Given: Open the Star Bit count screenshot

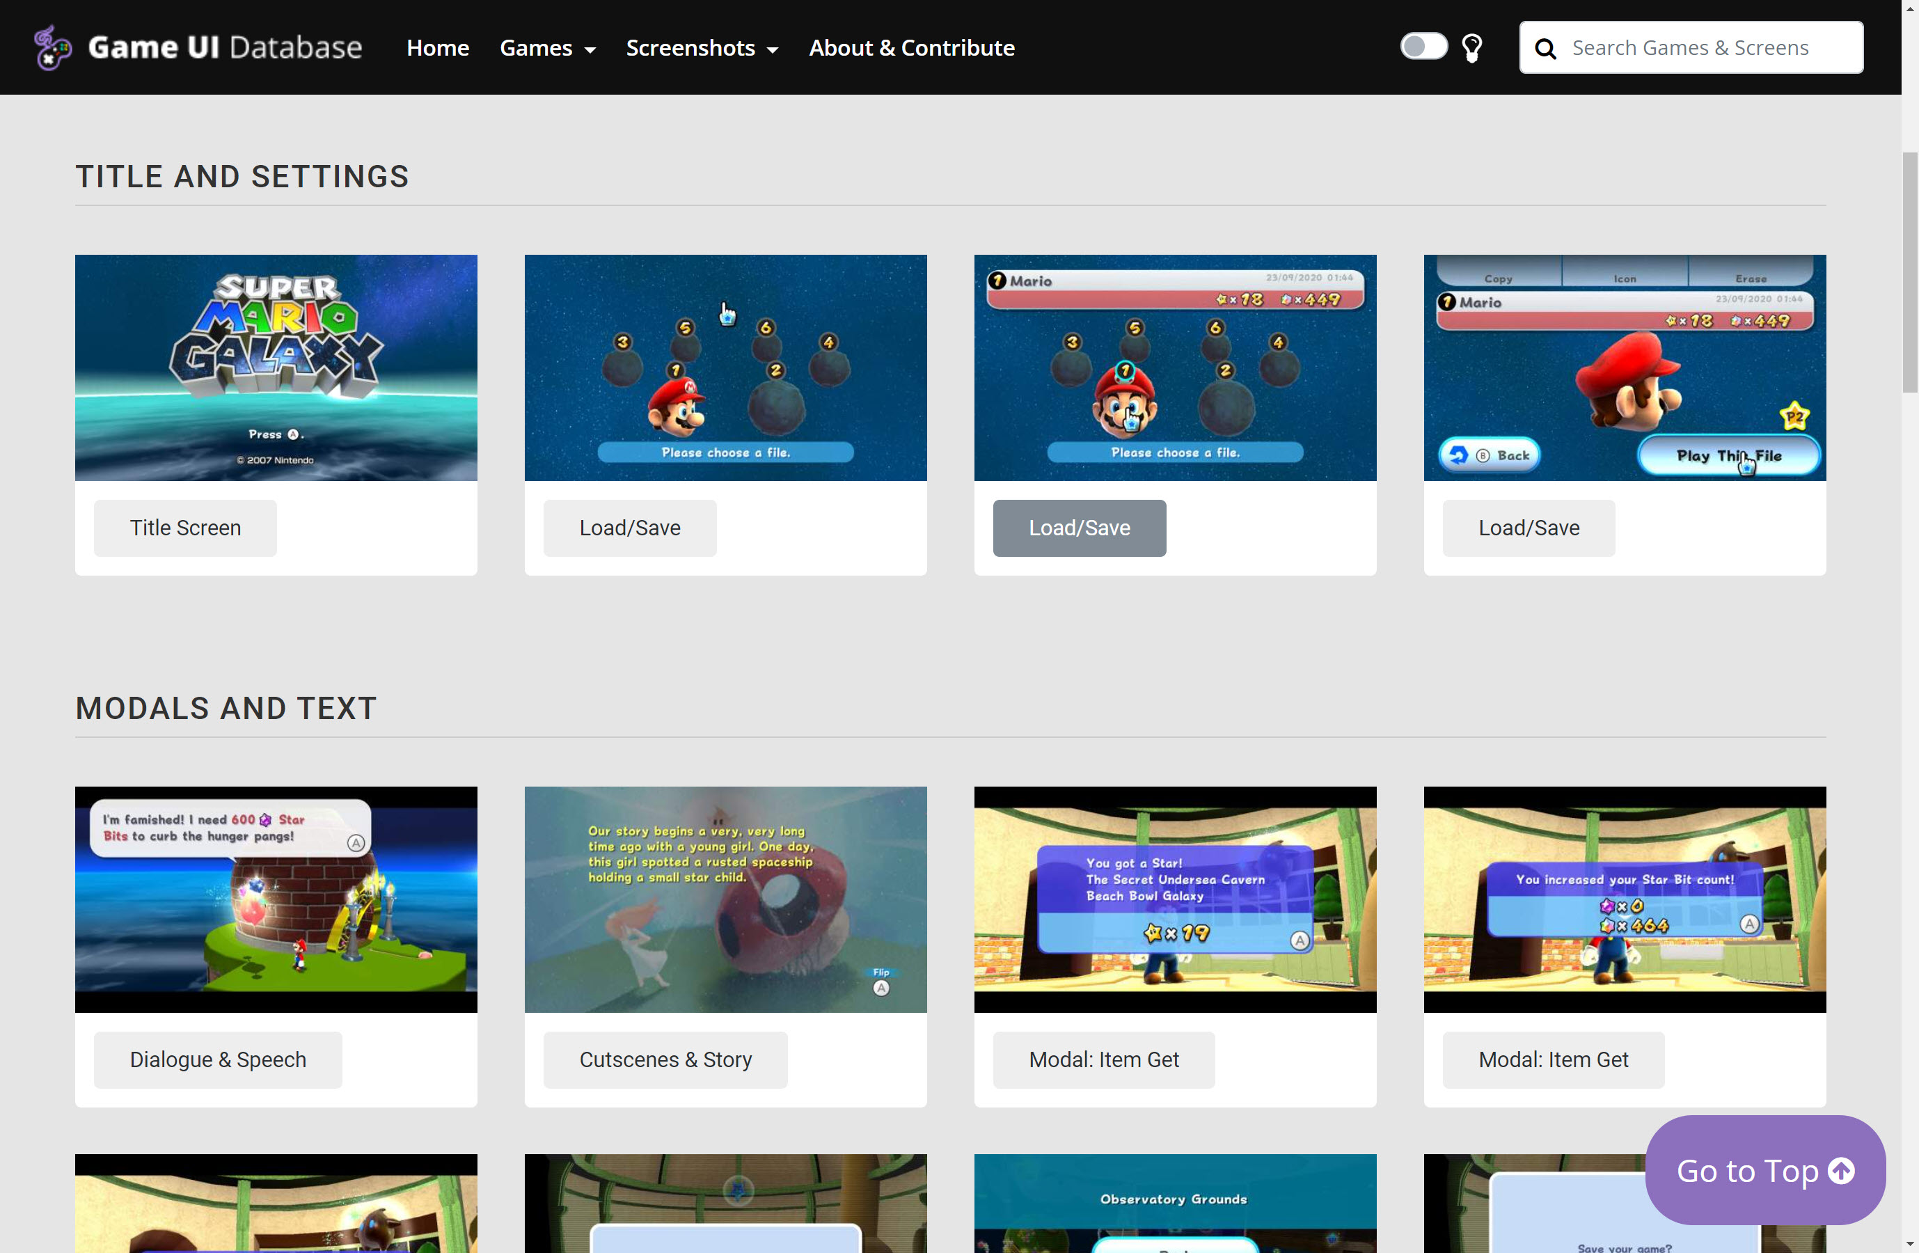Looking at the screenshot, I should pos(1624,899).
